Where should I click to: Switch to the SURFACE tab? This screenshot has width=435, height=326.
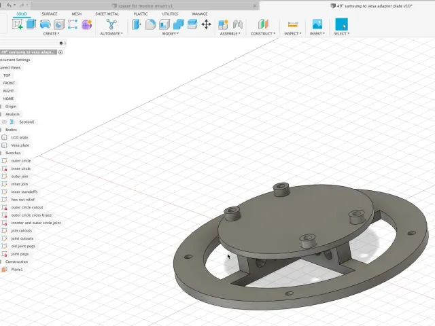click(50, 14)
